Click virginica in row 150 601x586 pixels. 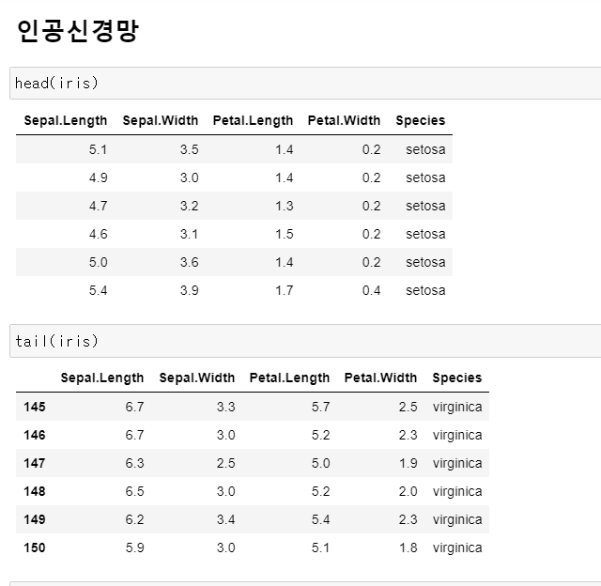coord(457,547)
